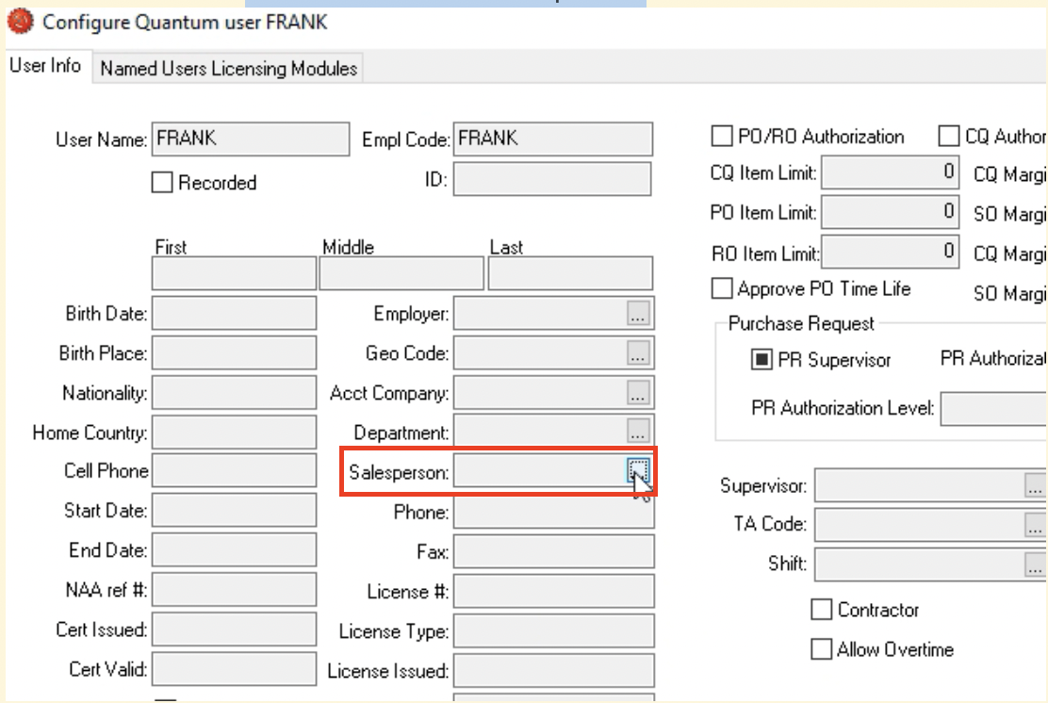This screenshot has width=1048, height=703.
Task: Switch to the User Info tab
Action: pos(45,65)
